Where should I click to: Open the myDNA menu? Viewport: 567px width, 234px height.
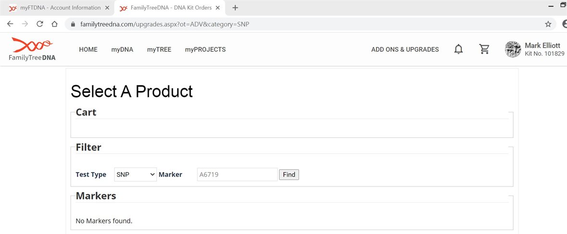tap(122, 49)
